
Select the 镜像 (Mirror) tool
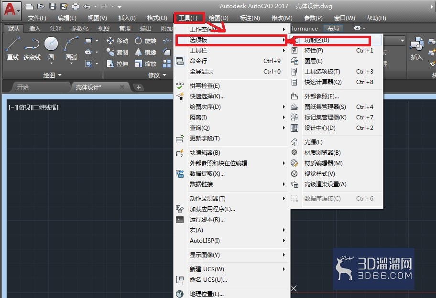click(145, 52)
